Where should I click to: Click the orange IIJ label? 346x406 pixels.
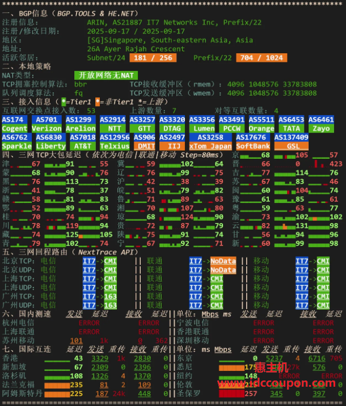172,146
